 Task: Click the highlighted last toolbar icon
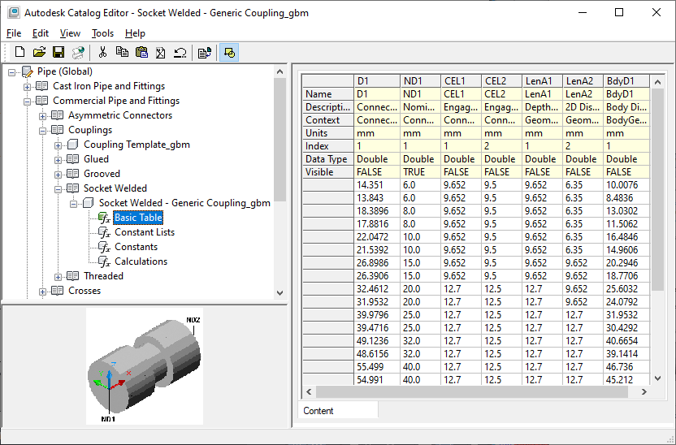pos(229,53)
